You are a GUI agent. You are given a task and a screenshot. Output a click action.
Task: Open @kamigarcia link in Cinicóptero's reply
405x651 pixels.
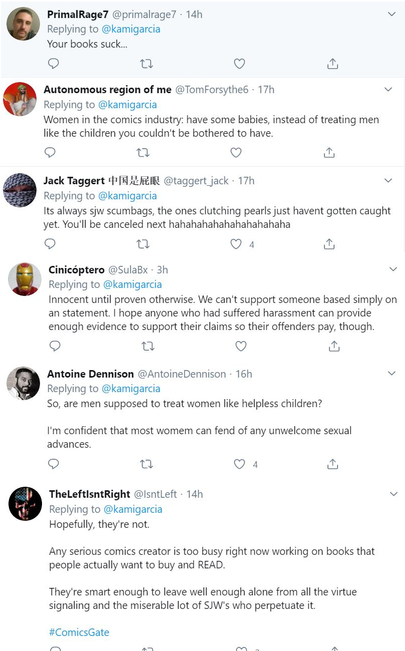(132, 284)
